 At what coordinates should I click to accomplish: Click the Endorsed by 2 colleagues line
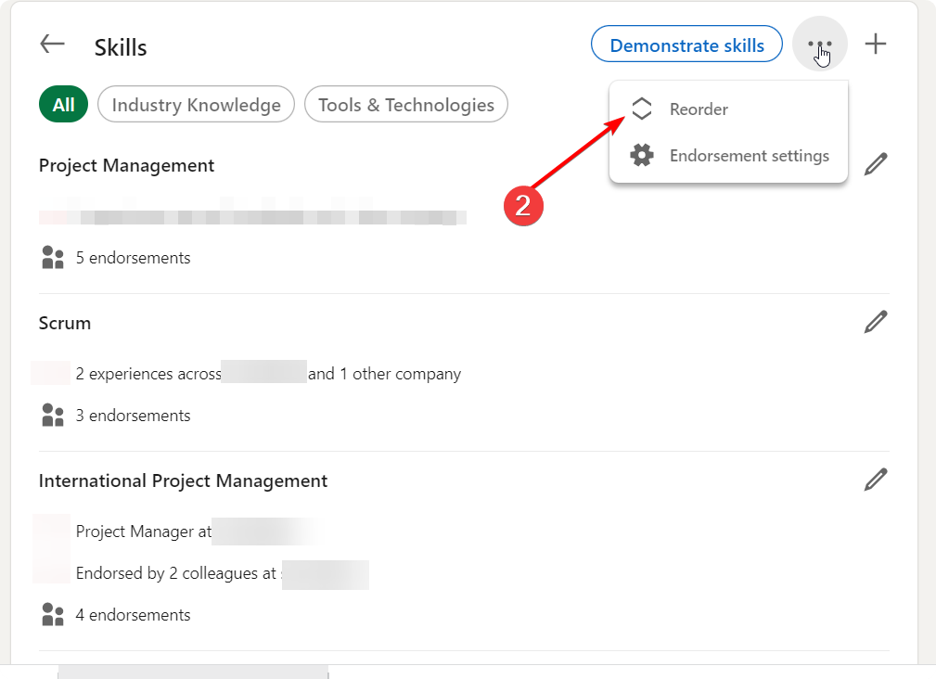pyautogui.click(x=176, y=573)
